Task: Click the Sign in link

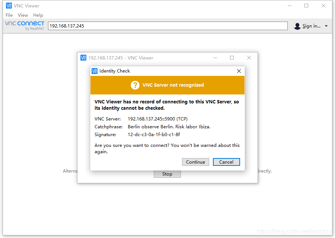Action: coord(311,26)
